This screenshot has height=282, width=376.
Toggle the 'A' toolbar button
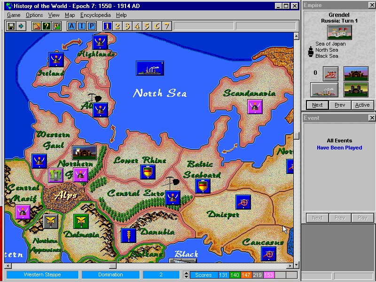tap(72, 26)
